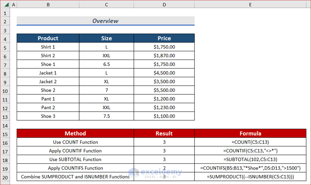Image resolution: width=311 pixels, height=185 pixels.
Task: Select the Shoe 2 cell
Action: click(x=48, y=90)
